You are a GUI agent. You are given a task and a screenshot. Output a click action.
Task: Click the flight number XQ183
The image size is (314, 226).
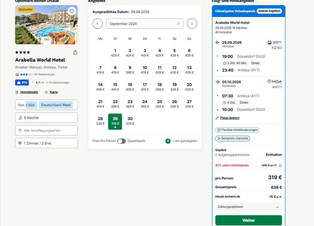277,48
